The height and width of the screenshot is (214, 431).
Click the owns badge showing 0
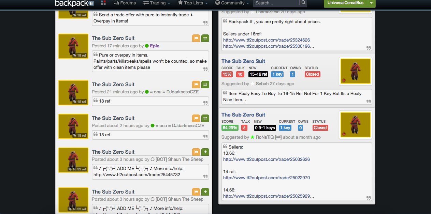(300, 128)
